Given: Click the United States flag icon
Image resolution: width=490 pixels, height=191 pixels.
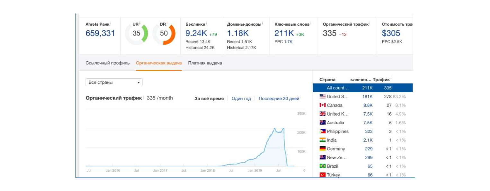Looking at the screenshot, I should click(x=323, y=96).
